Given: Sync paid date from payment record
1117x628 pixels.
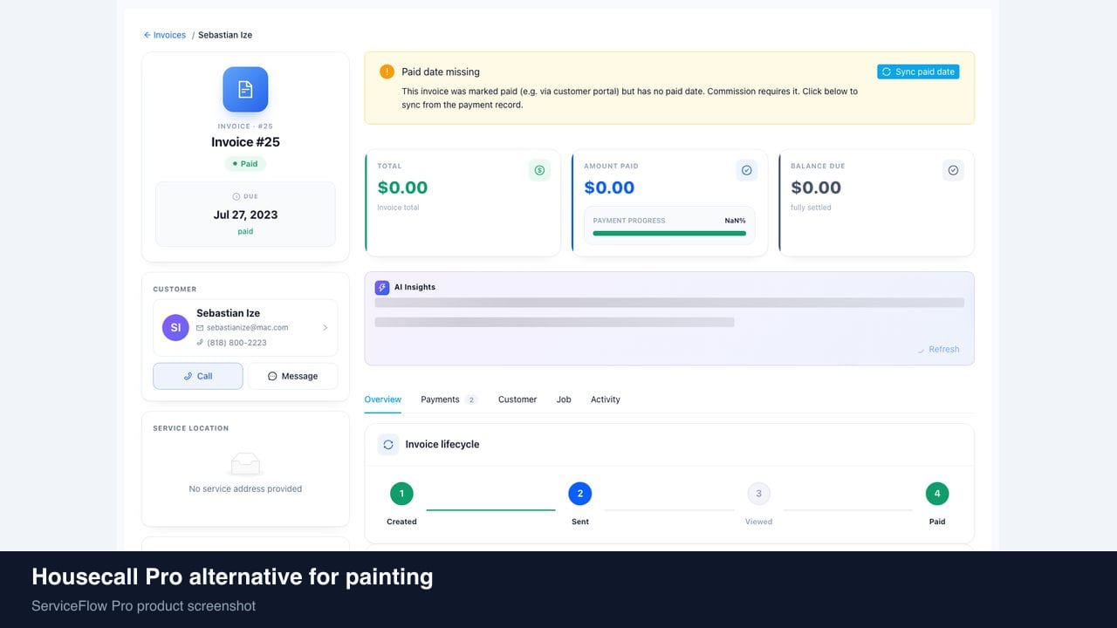Looking at the screenshot, I should point(918,72).
